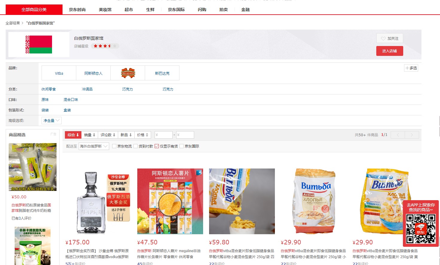Viewport: 440px width, 265px height.
Task: Open the 海外白俄罗斯 delivery location dropdown
Action: tap(94, 146)
